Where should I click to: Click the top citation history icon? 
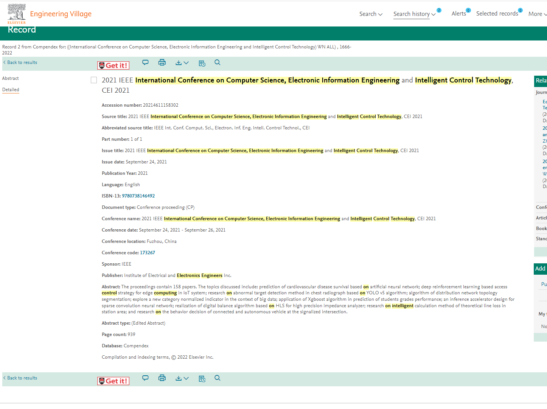click(202, 63)
